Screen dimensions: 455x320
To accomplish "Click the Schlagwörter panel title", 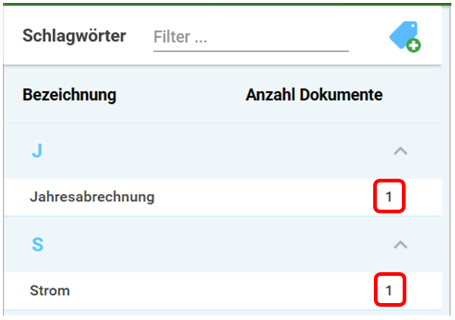I will (x=74, y=36).
